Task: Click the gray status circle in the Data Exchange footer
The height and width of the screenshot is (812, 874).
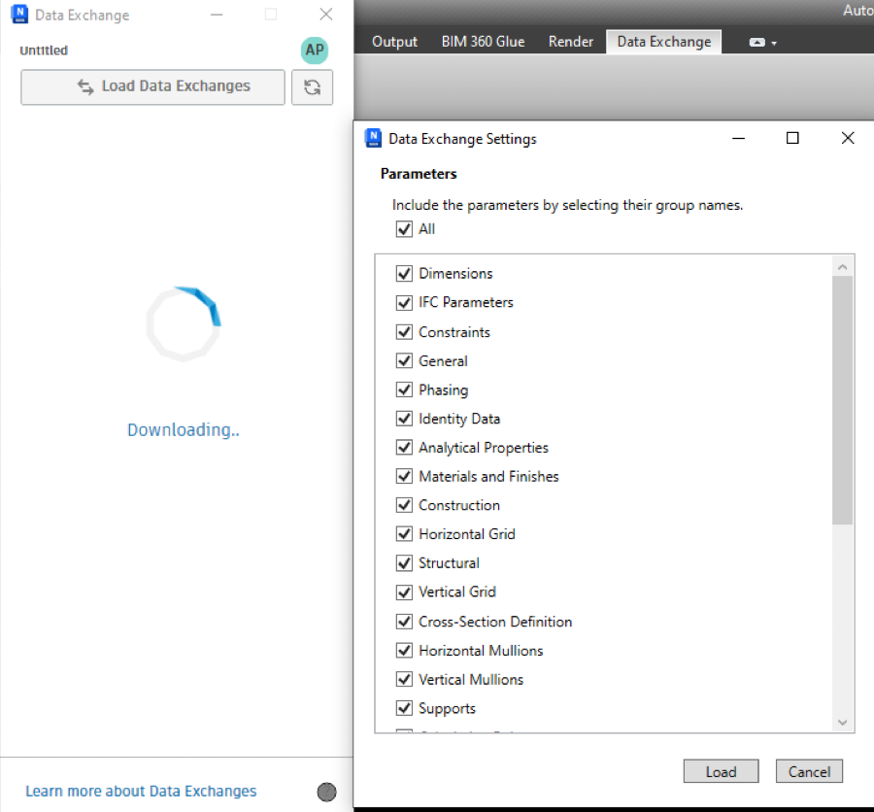Action: 326,792
